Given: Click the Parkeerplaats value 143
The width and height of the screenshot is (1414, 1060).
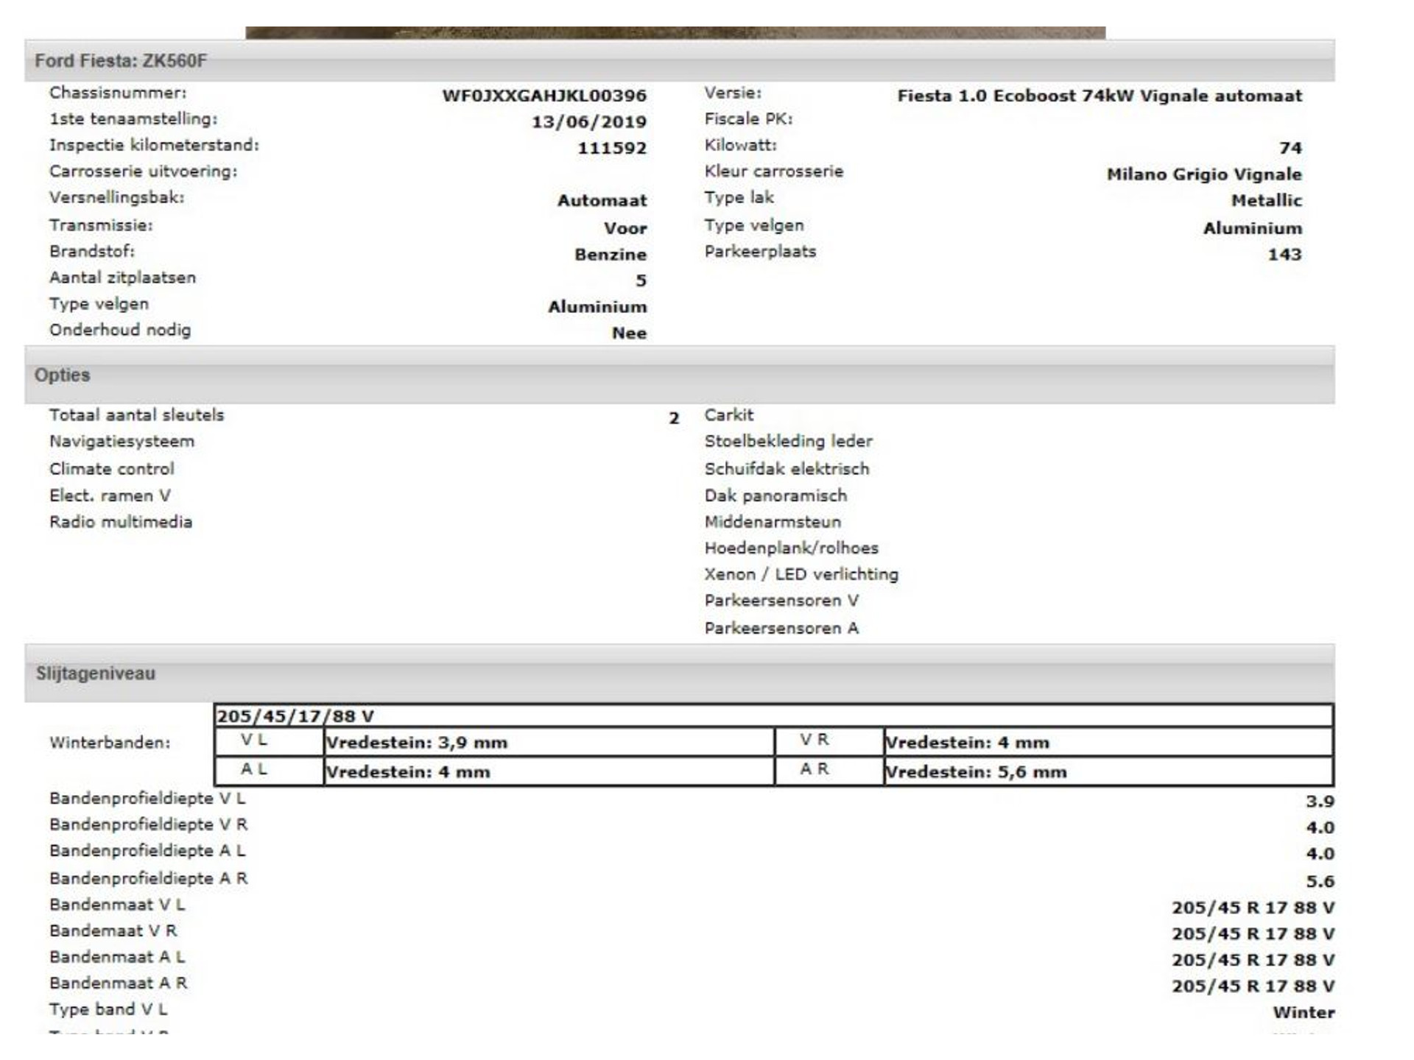Looking at the screenshot, I should (1284, 255).
